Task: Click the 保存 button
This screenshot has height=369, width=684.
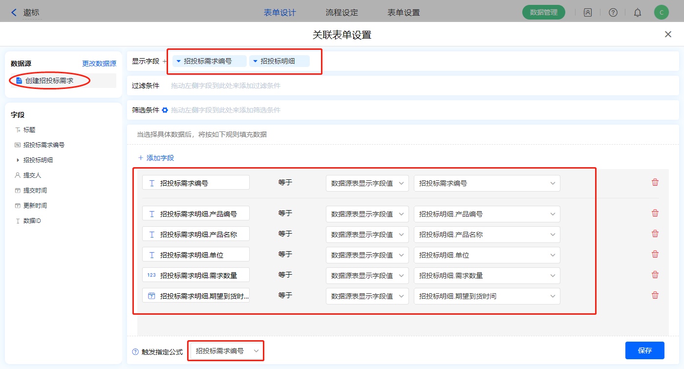Action: click(x=644, y=350)
